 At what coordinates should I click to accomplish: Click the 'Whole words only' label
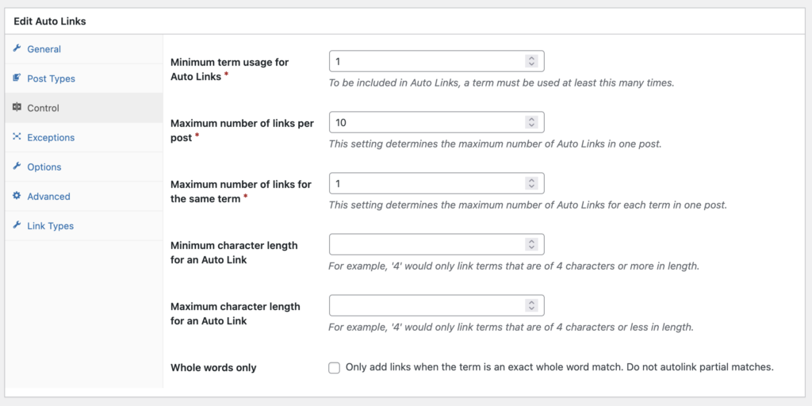(213, 368)
